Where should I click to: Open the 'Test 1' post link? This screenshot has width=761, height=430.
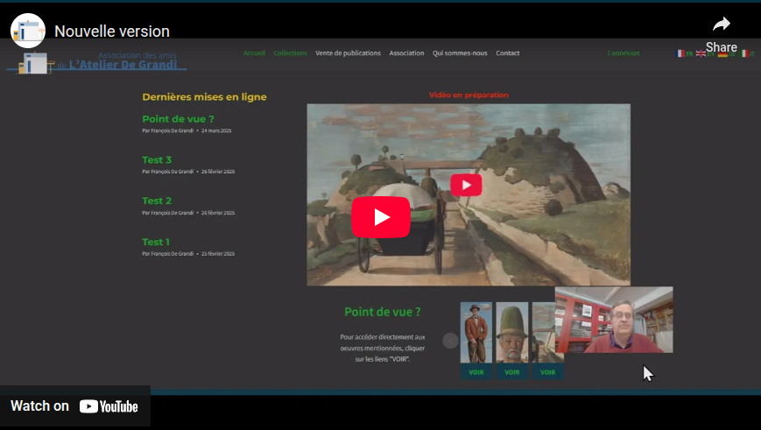point(156,242)
